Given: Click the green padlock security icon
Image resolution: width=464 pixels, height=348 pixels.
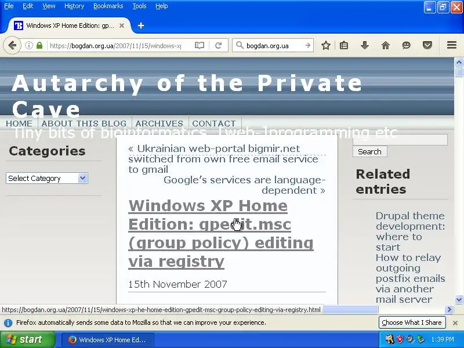Looking at the screenshot, I should point(39,46).
